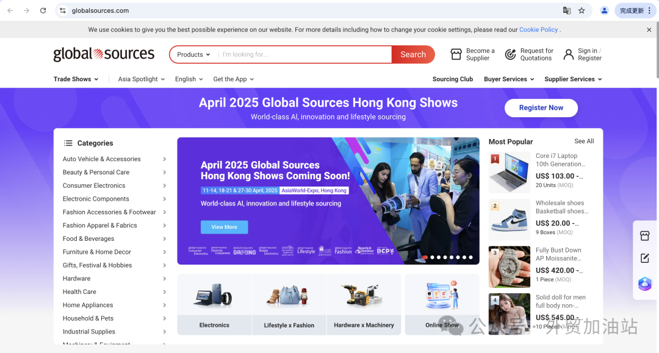This screenshot has height=353, width=659.
Task: Click the Fully Bust Down product title
Action: [x=558, y=254]
